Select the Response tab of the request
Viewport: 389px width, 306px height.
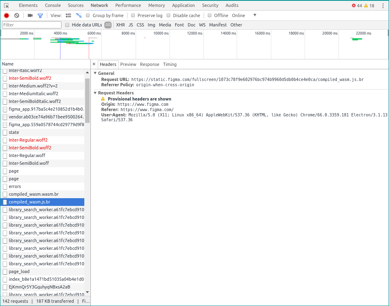149,64
